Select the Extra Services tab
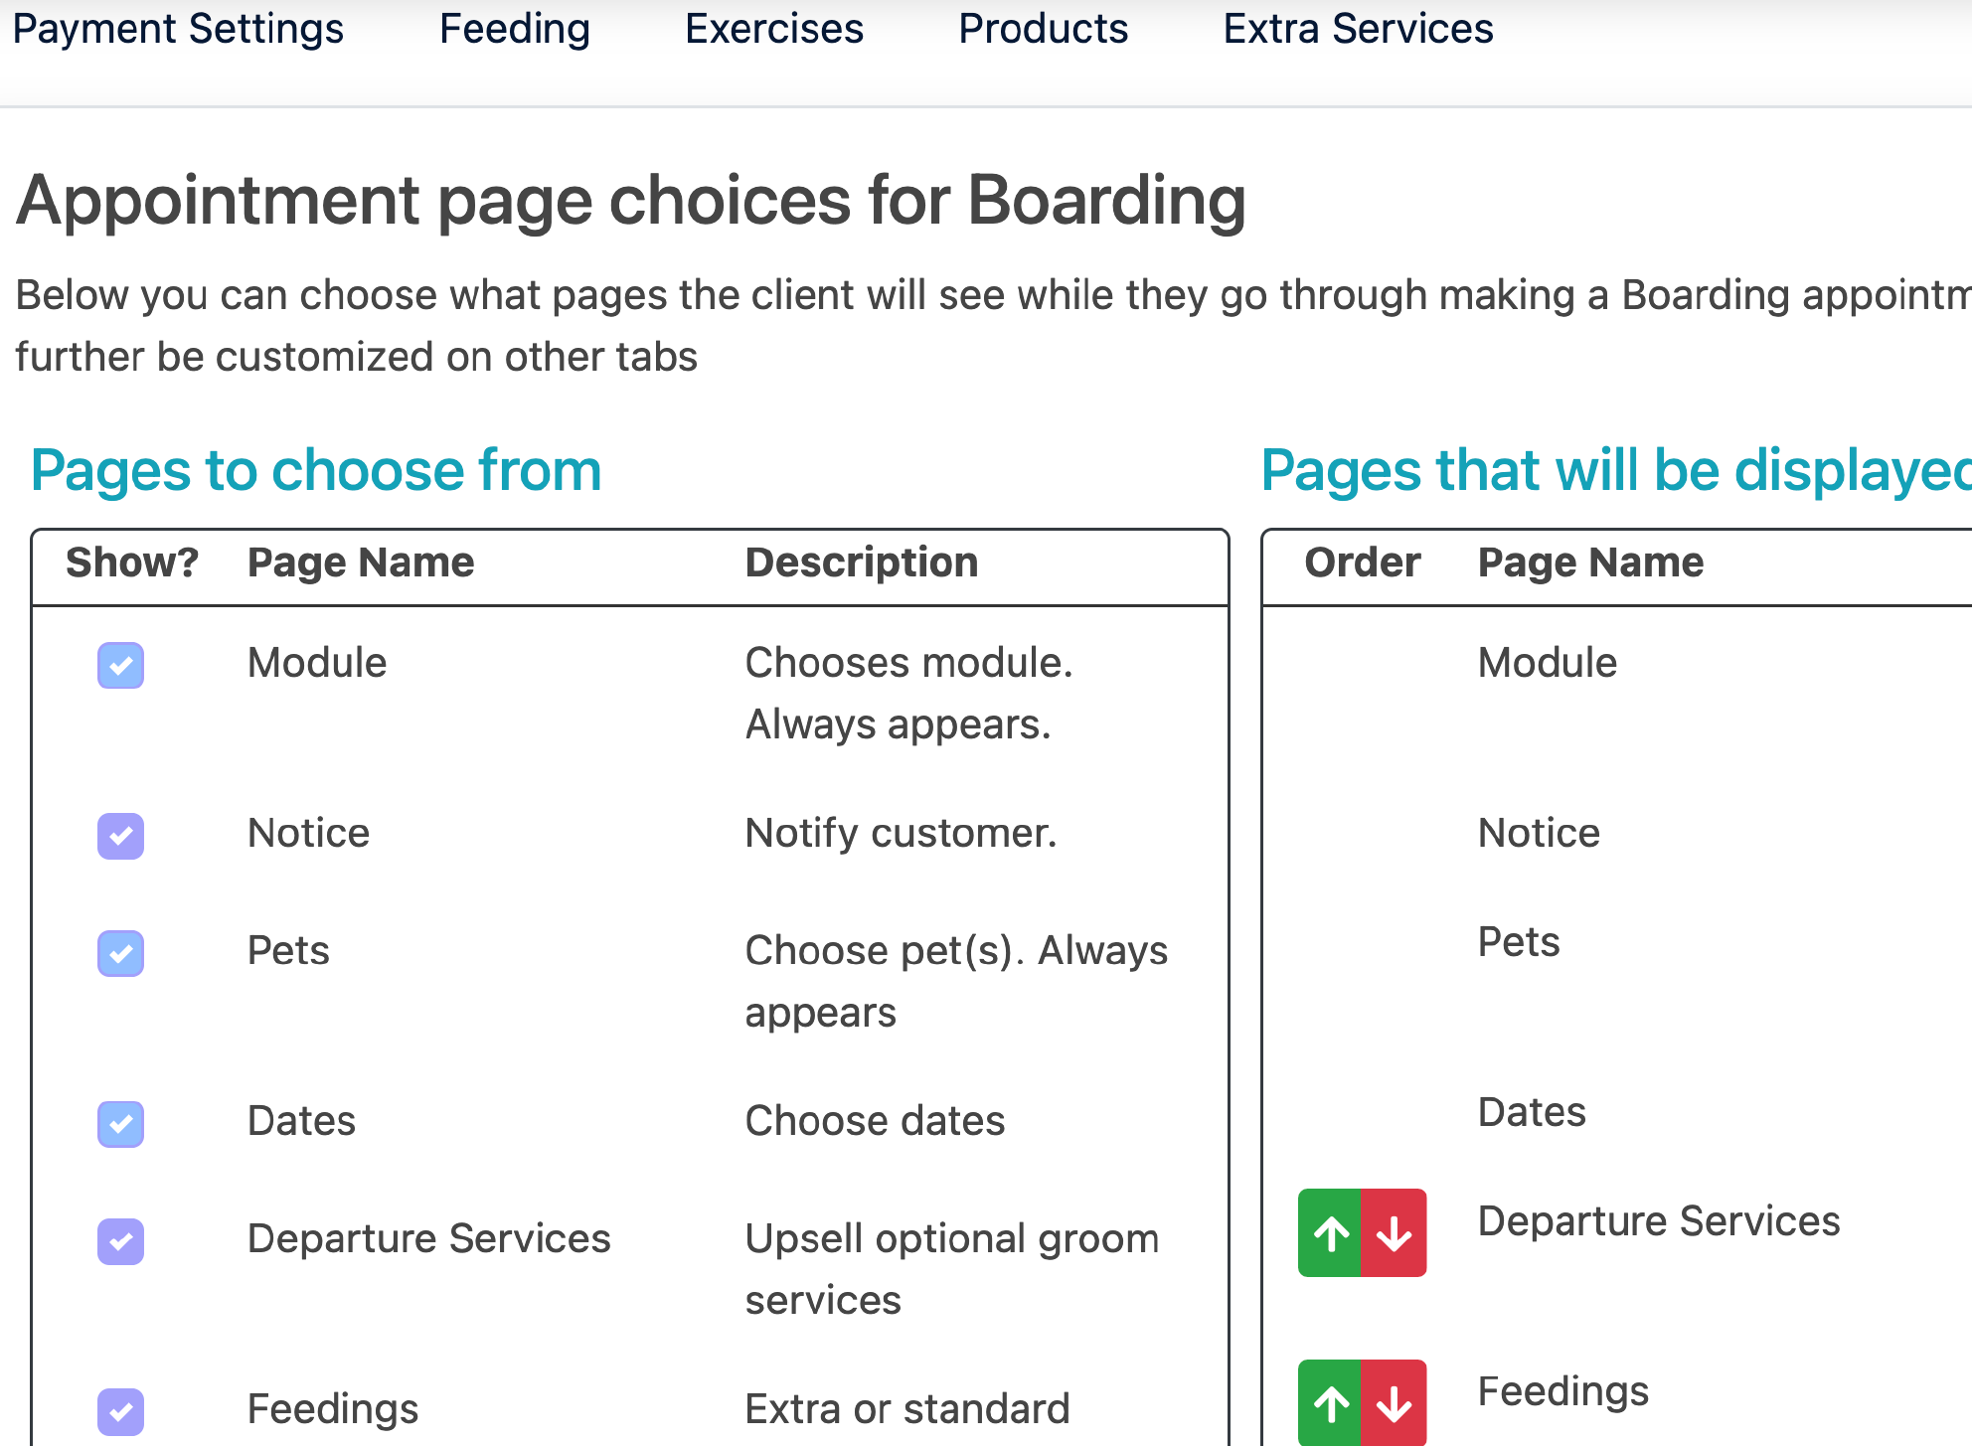 1358,29
